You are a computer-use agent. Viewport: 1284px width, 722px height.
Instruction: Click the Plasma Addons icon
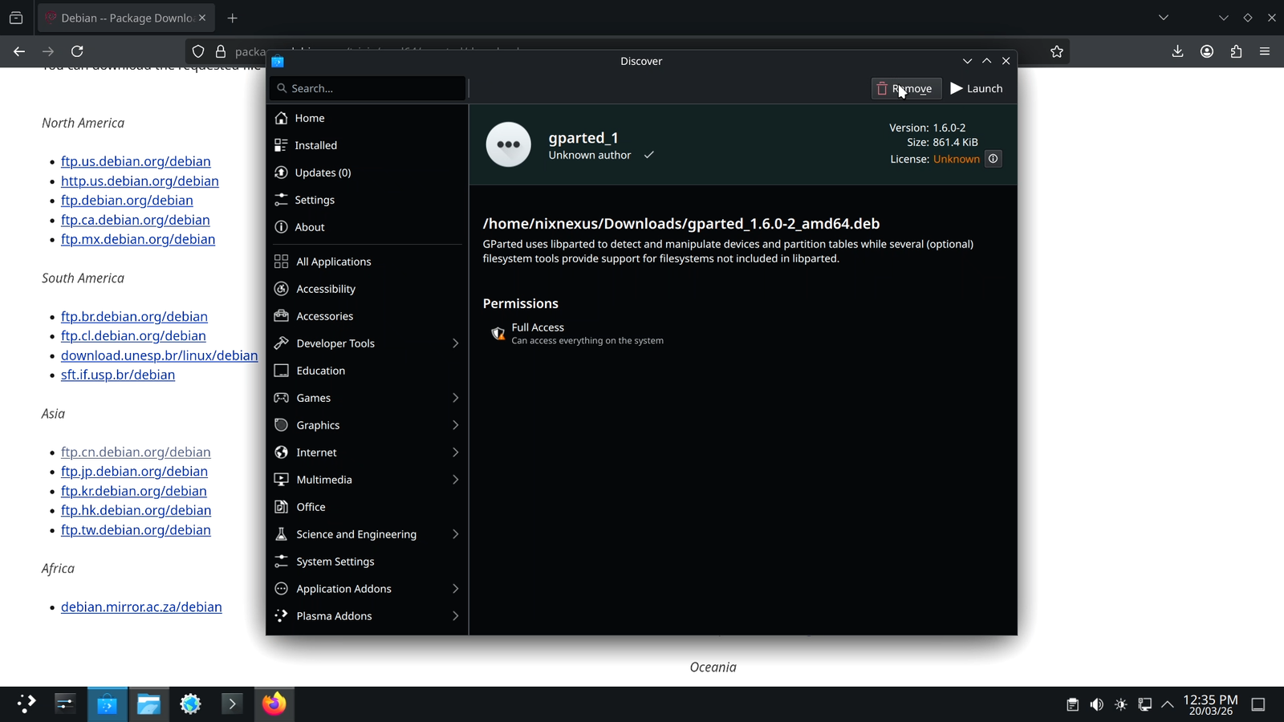[281, 616]
